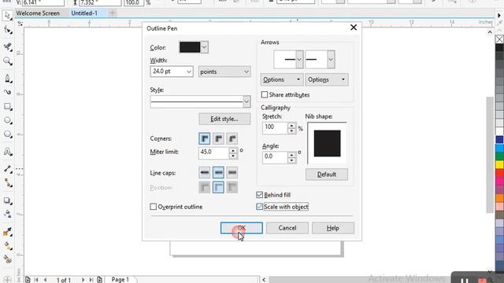Click Stretch value field
Screen dimensions: 504x283
pyautogui.click(x=275, y=127)
